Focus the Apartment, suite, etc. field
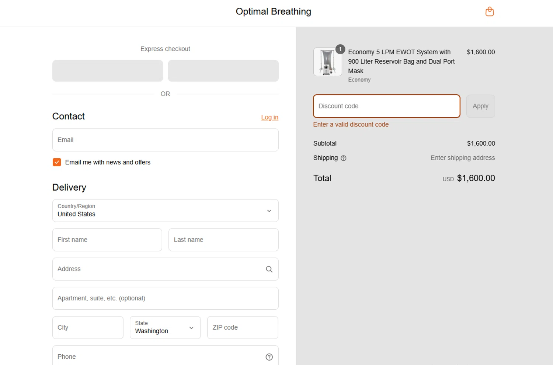Viewport: 553px width, 365px height. 165,298
